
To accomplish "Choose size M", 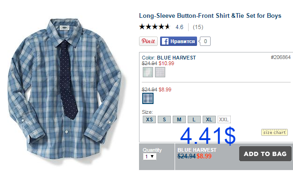I will [x=179, y=119].
